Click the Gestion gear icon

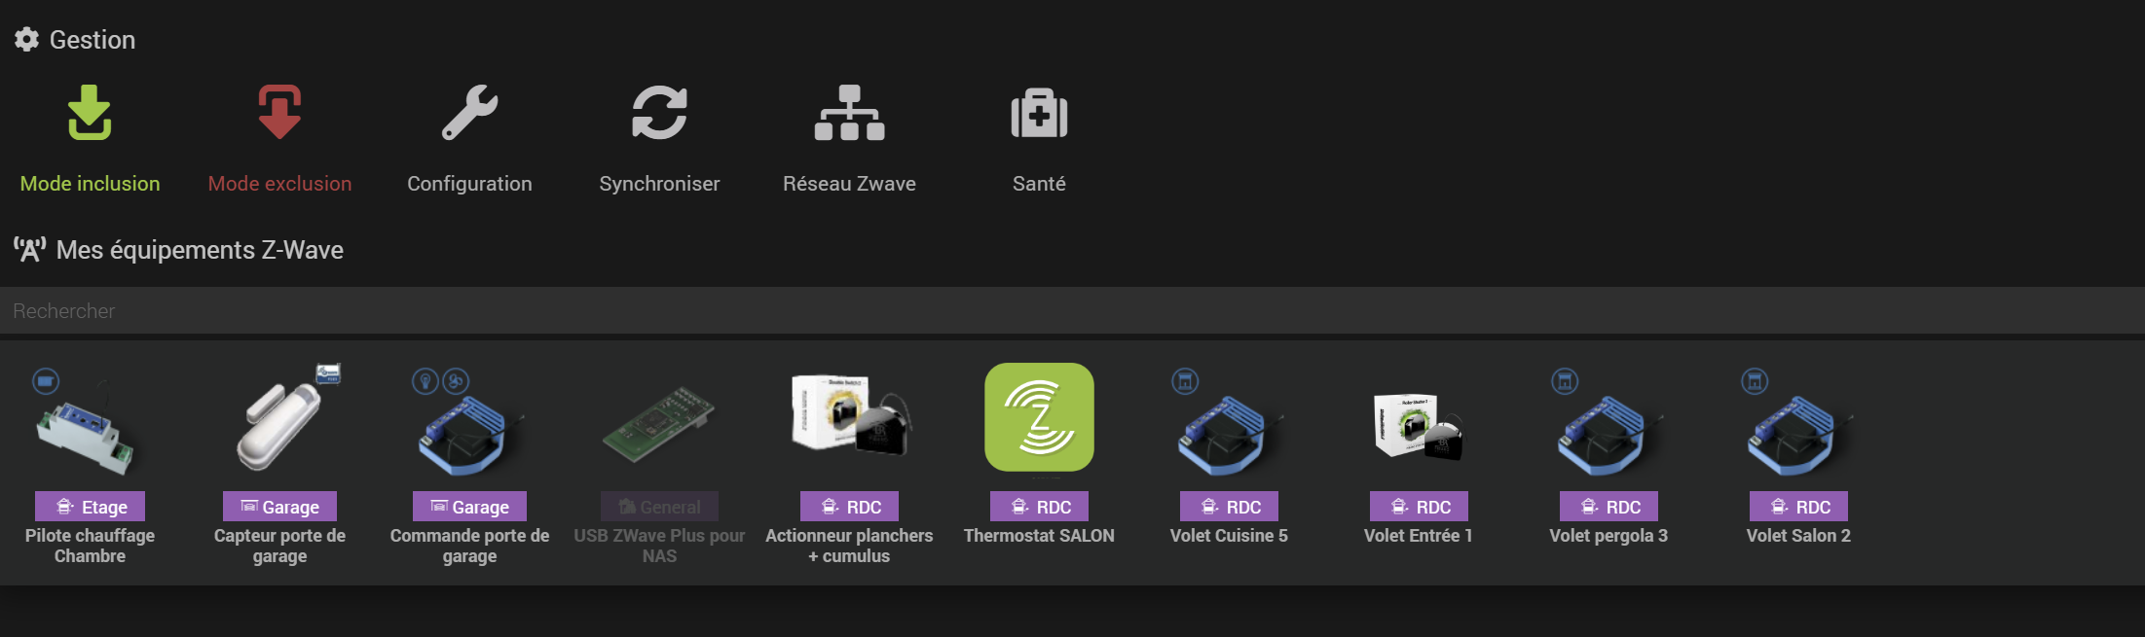(26, 39)
